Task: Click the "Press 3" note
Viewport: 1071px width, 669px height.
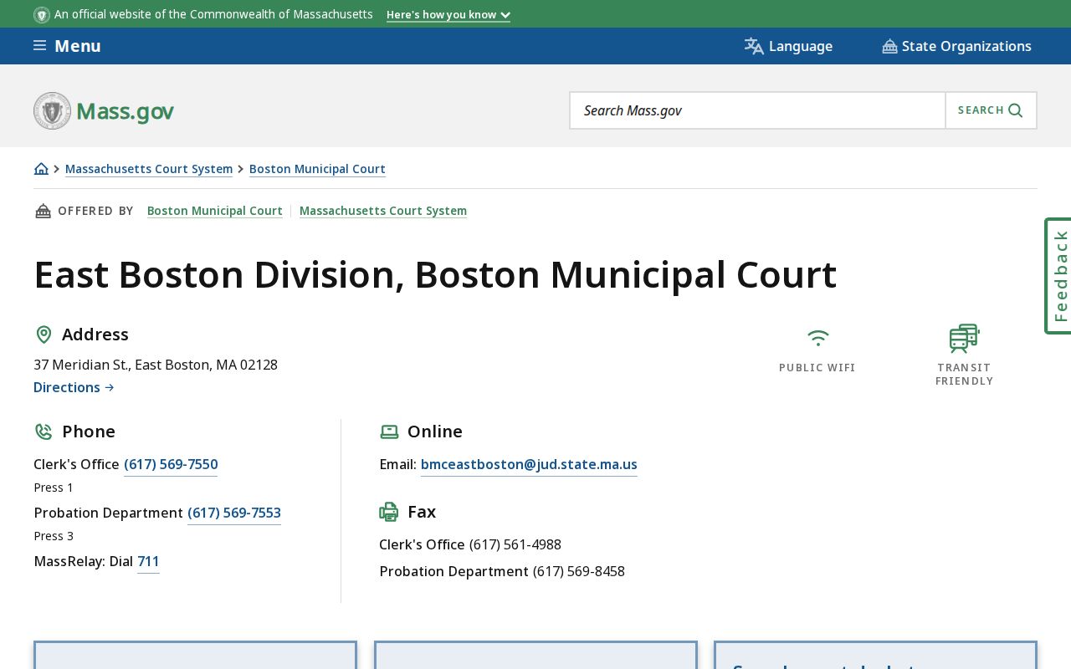Action: tap(54, 536)
